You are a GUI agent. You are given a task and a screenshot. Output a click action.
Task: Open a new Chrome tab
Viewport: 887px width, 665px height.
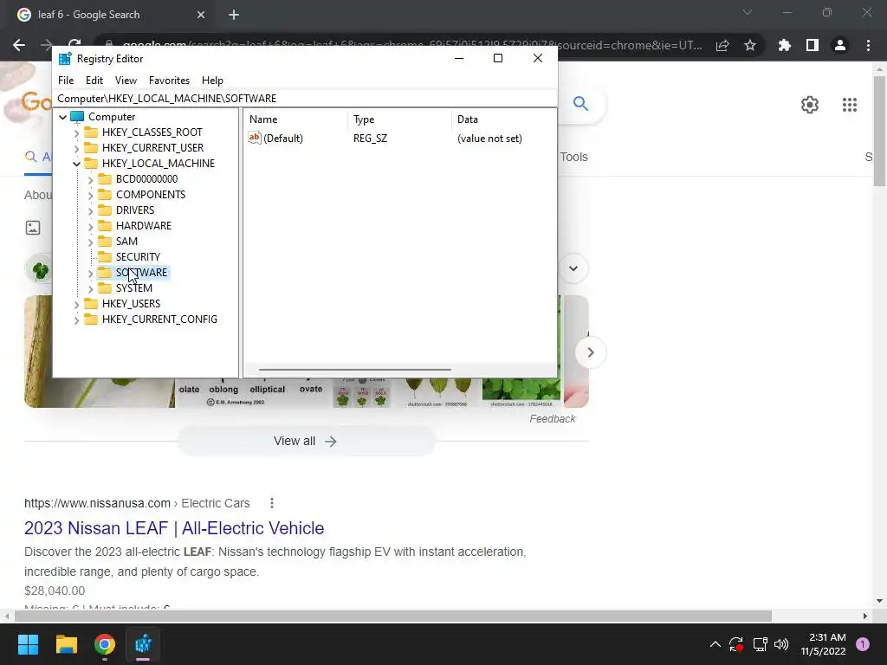pyautogui.click(x=234, y=15)
